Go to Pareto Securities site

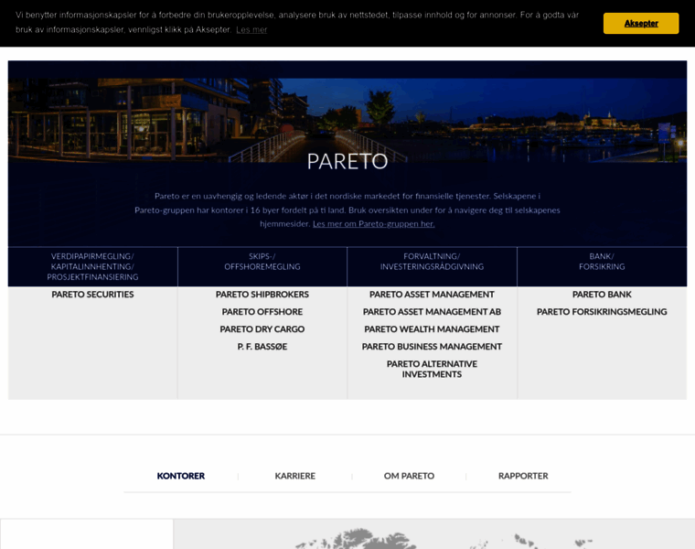pyautogui.click(x=92, y=295)
